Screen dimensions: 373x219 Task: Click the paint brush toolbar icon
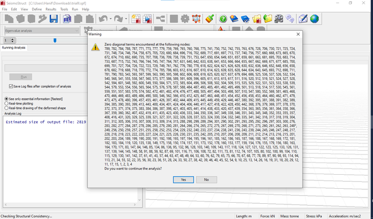[x=210, y=19]
